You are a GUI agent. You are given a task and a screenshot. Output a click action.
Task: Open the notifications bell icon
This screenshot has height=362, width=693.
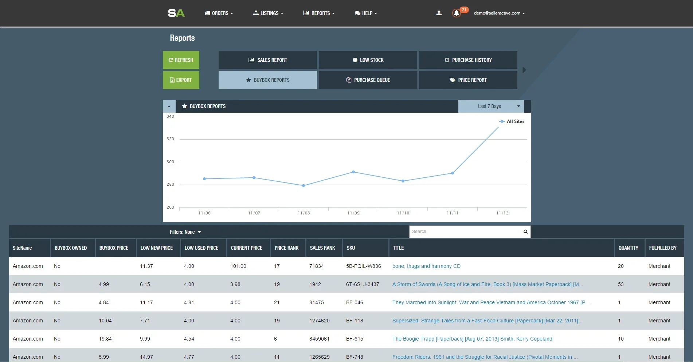point(456,13)
